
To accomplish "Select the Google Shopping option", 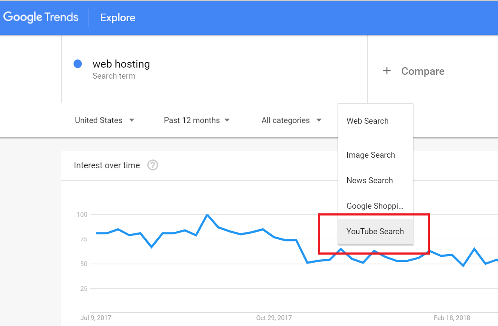I will pyautogui.click(x=375, y=206).
